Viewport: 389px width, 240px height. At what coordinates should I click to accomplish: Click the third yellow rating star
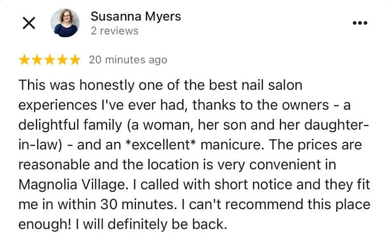coord(50,60)
